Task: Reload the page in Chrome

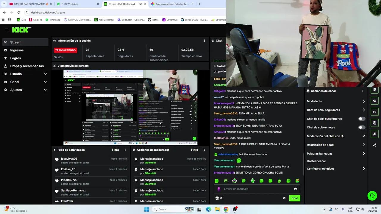Action: 18,12
